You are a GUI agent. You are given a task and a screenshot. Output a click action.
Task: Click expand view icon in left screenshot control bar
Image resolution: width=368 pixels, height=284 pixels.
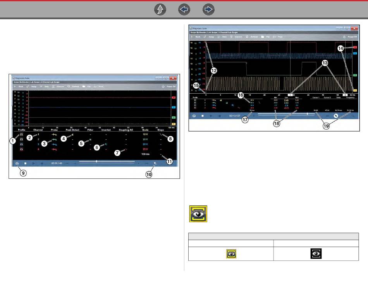(155, 163)
